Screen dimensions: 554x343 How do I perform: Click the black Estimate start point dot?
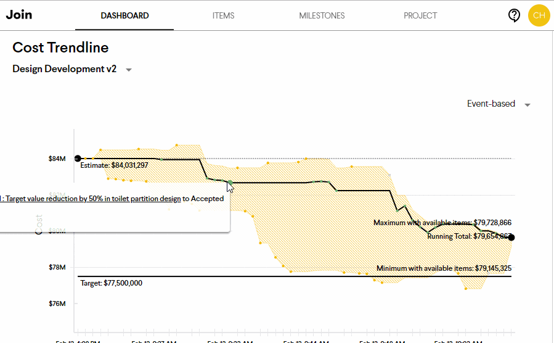78,159
